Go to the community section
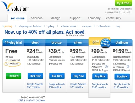135x103 pixels. click(114, 18)
